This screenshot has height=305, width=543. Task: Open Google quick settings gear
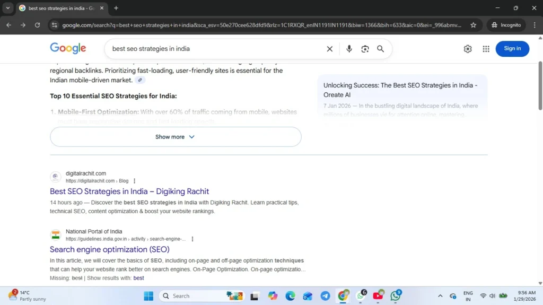pyautogui.click(x=468, y=49)
